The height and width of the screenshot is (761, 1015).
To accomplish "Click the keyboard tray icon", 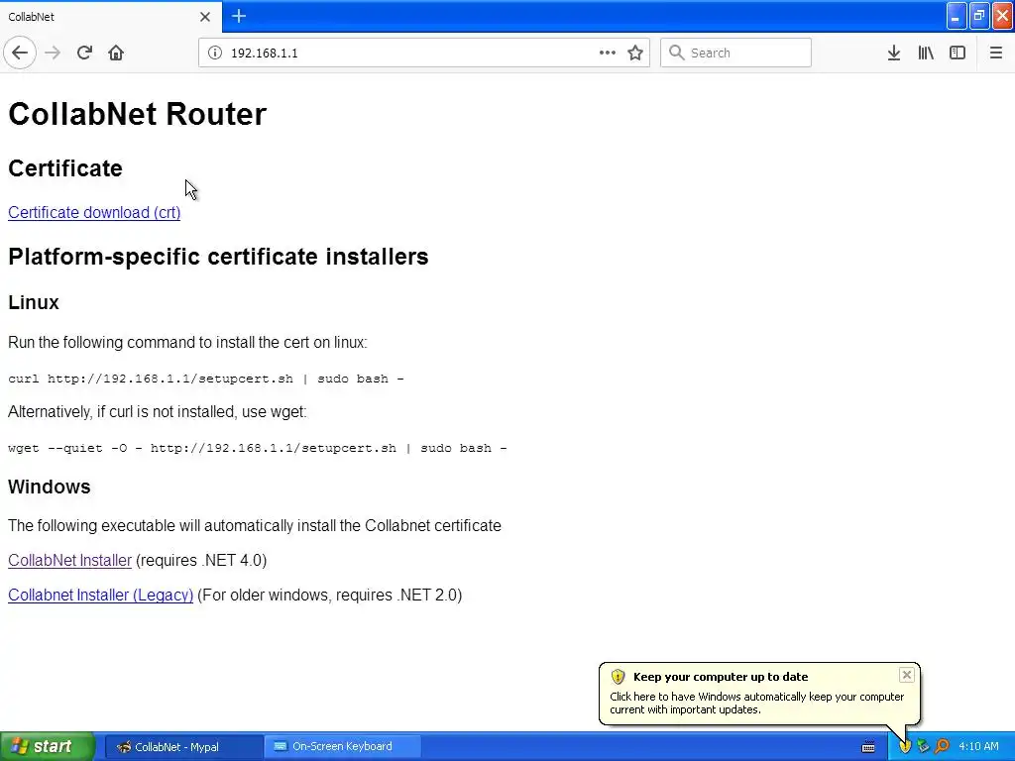I will 868,747.
